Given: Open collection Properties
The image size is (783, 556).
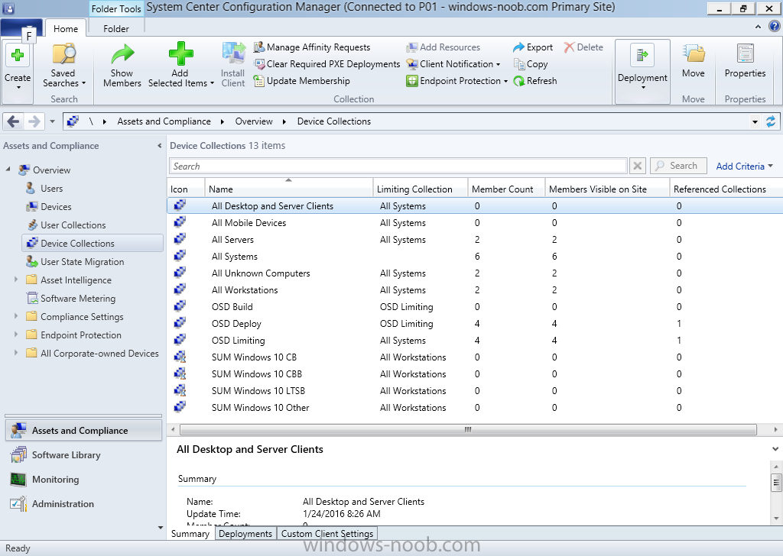Looking at the screenshot, I should click(x=745, y=61).
